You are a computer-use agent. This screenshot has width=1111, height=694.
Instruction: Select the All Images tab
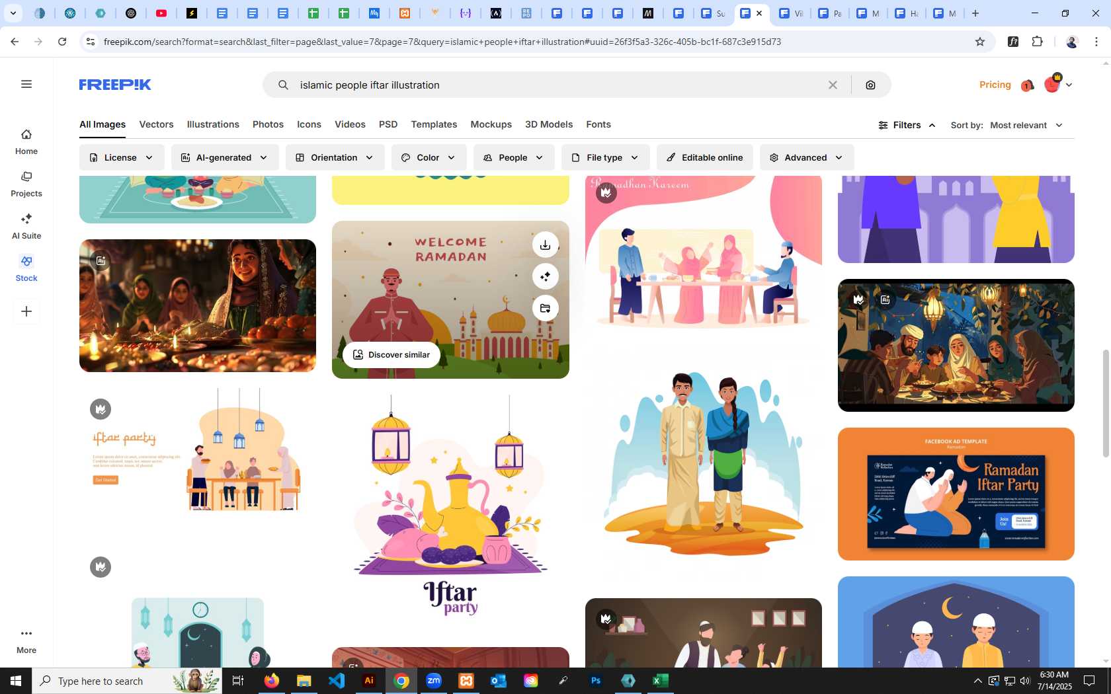click(x=103, y=124)
